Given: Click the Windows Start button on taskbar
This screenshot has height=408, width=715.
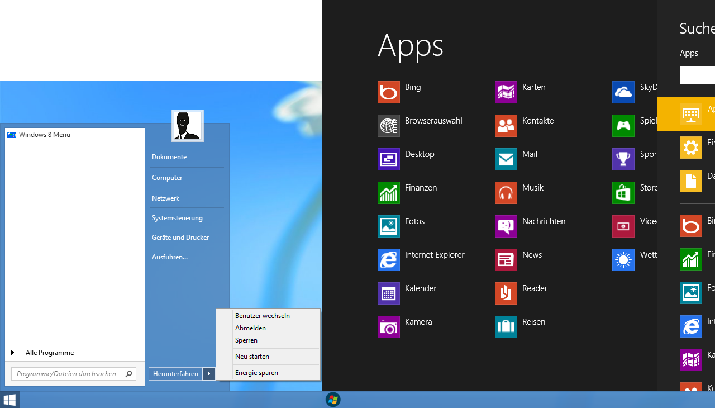Looking at the screenshot, I should pos(9,400).
